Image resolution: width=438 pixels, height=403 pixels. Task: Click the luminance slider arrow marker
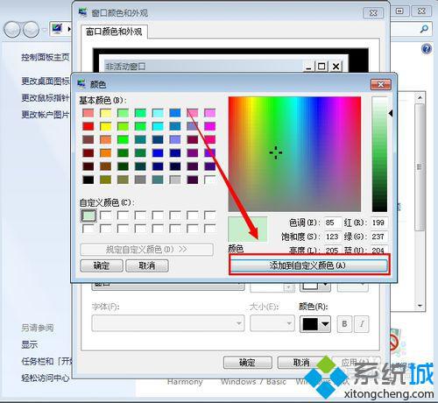(391, 113)
